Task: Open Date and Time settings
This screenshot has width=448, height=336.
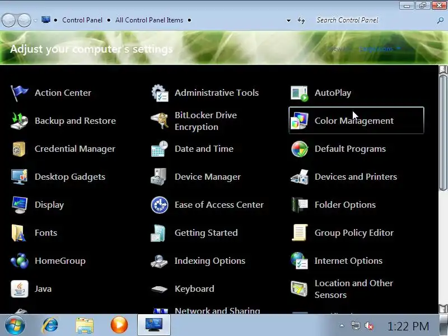Action: point(192,149)
